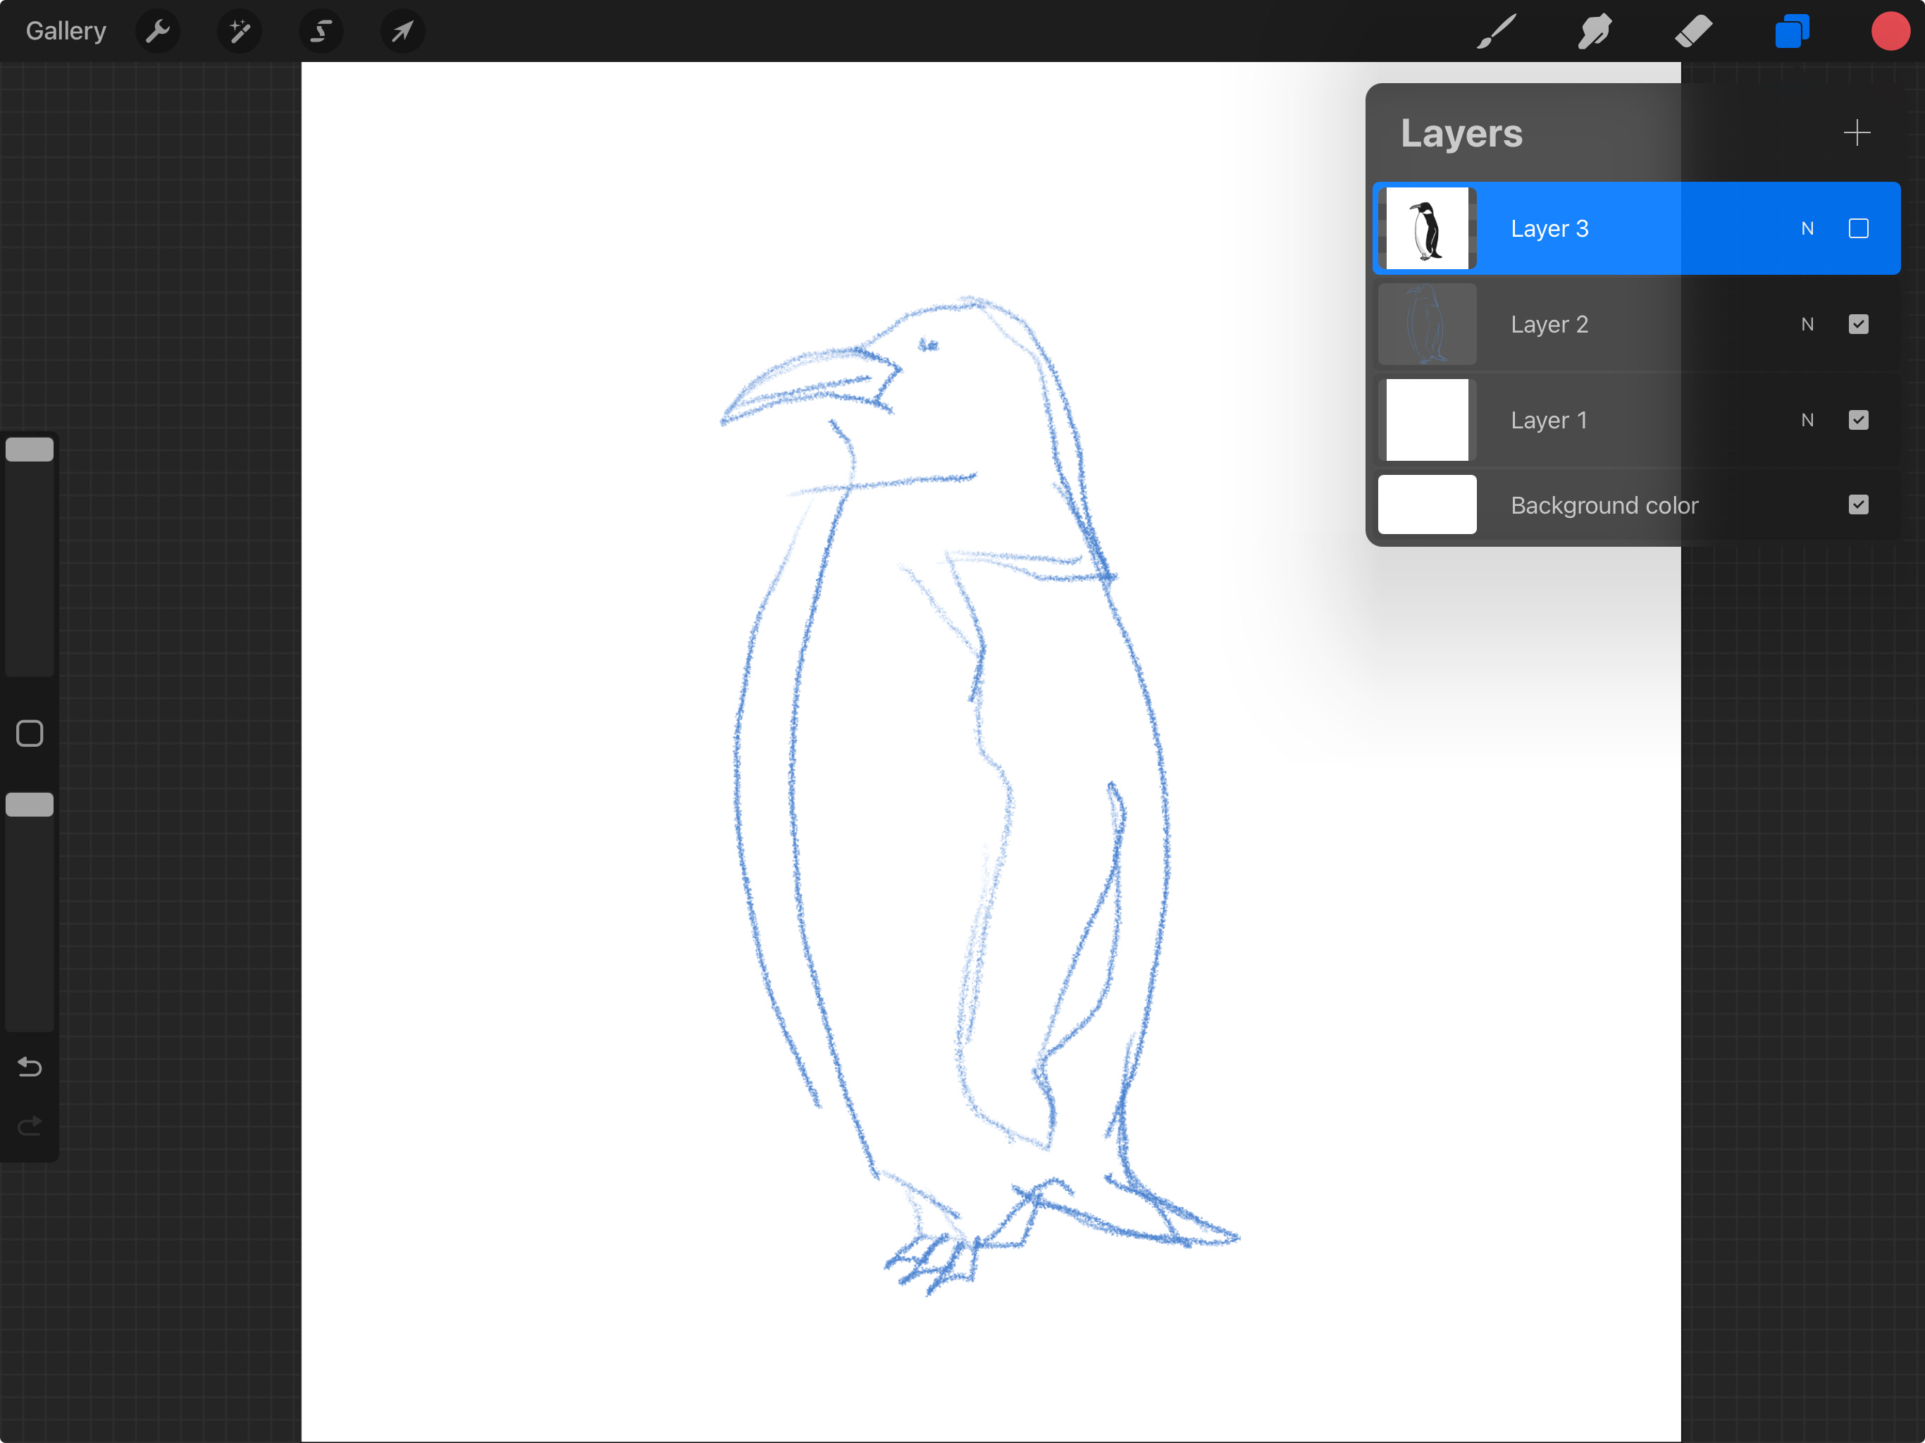This screenshot has height=1443, width=1925.
Task: Open blend mode N on Layer 3
Action: 1807,229
